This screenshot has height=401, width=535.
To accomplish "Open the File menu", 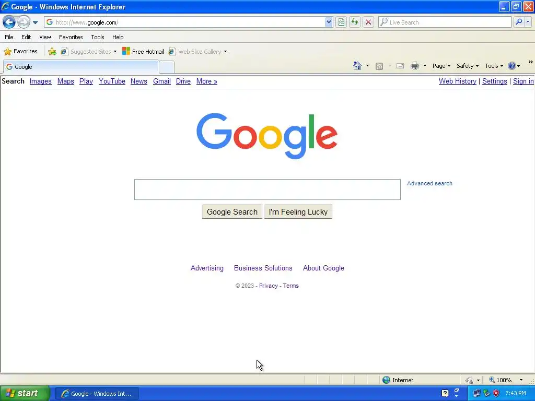I will [x=9, y=37].
